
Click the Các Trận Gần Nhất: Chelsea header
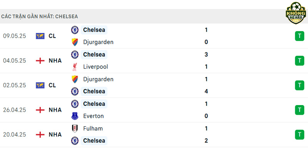[40, 17]
